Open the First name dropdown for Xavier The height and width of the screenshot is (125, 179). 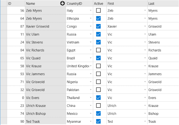click(x=145, y=26)
